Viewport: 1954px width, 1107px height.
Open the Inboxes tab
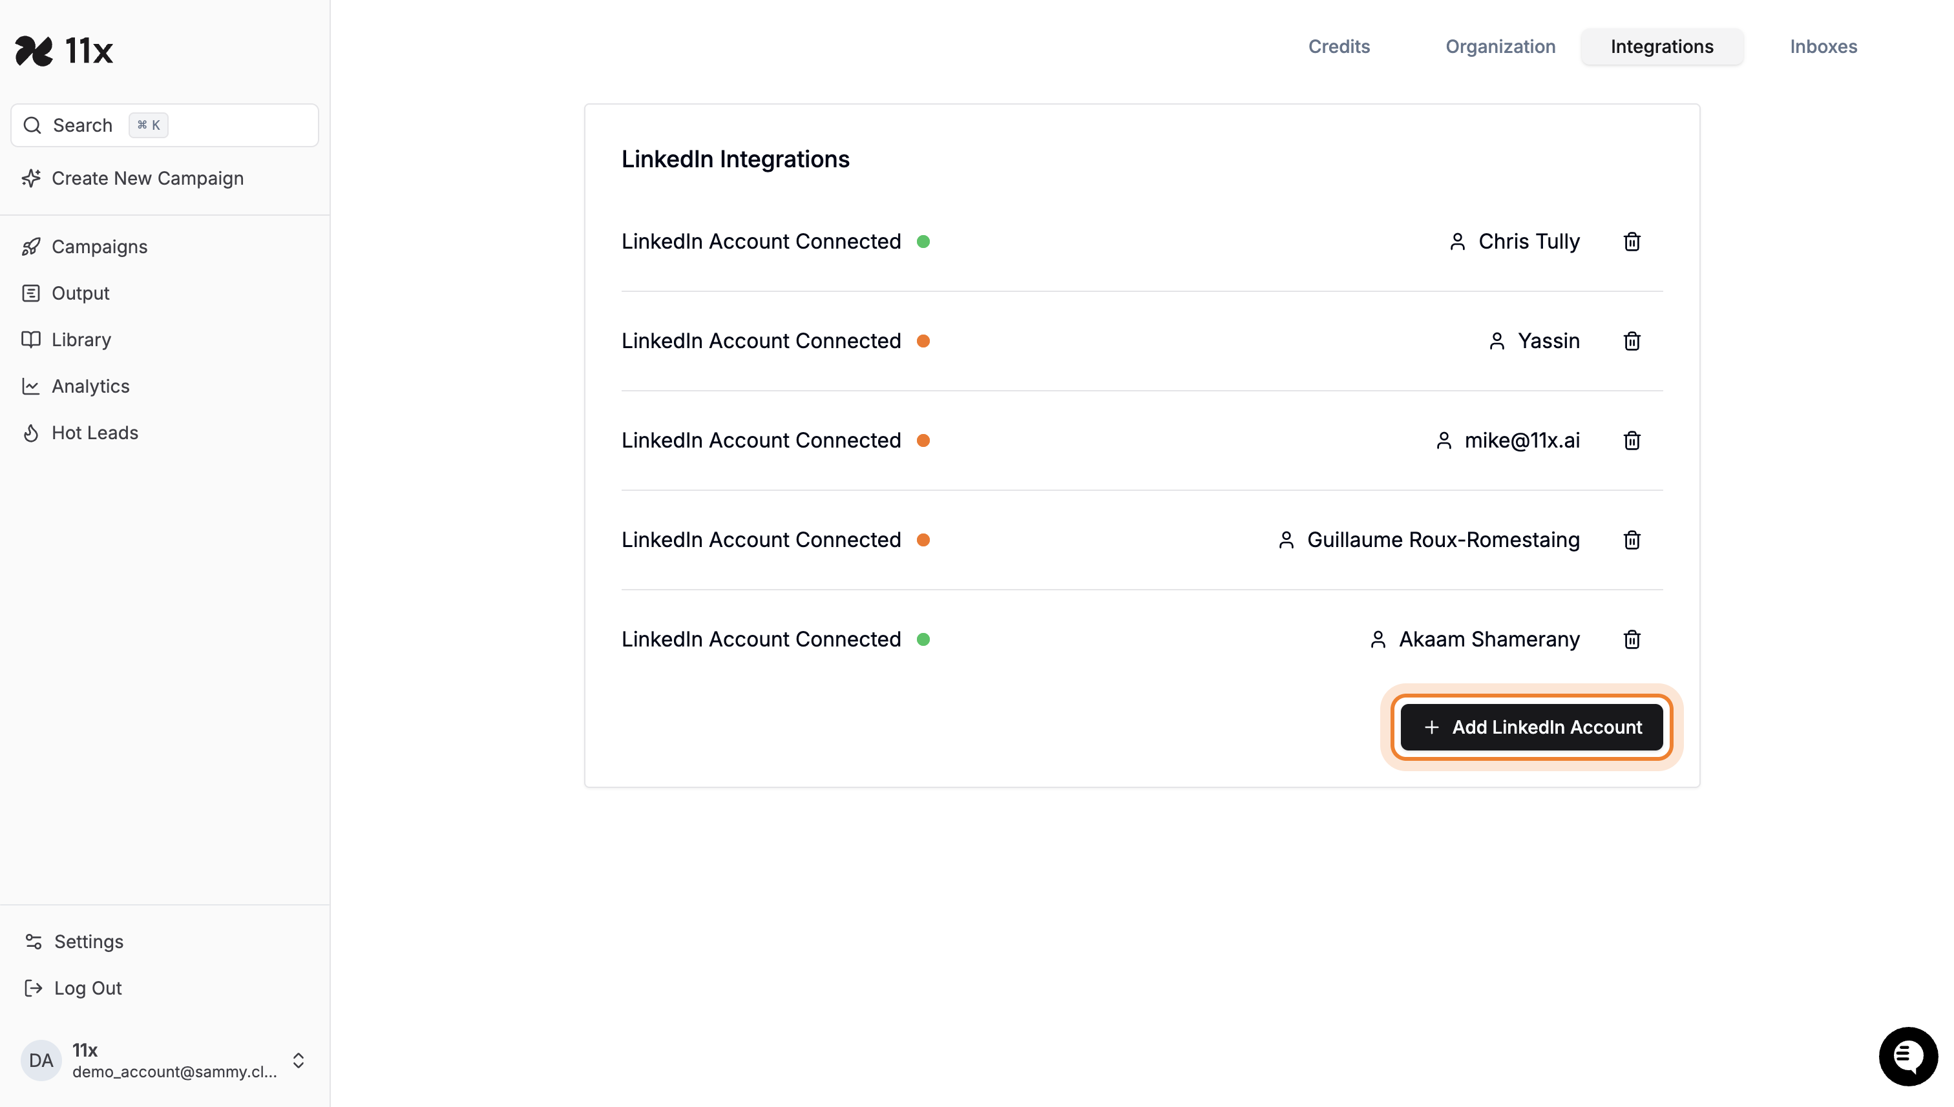tap(1823, 47)
